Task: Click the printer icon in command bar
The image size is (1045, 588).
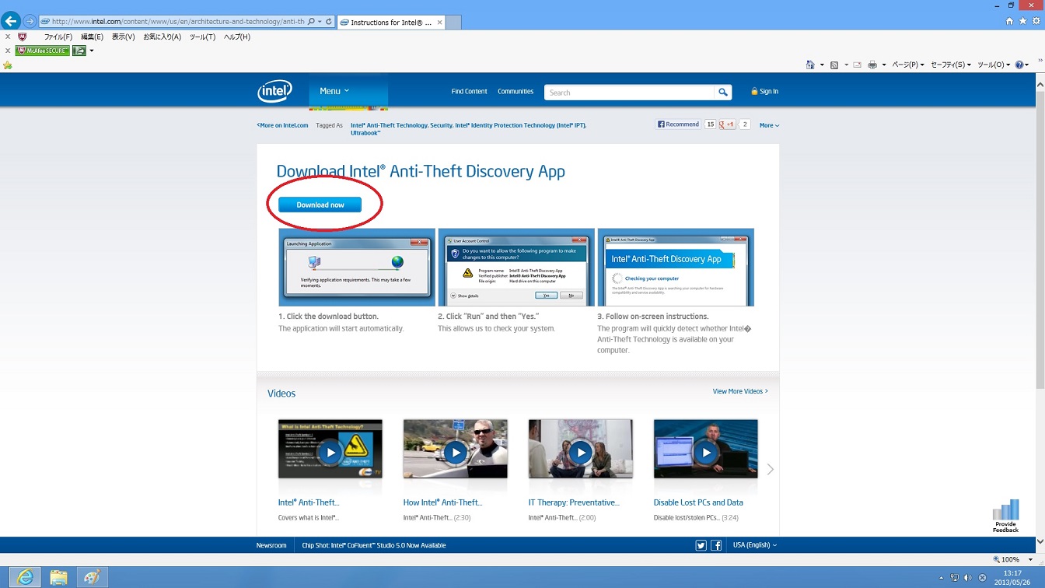Action: tap(872, 65)
